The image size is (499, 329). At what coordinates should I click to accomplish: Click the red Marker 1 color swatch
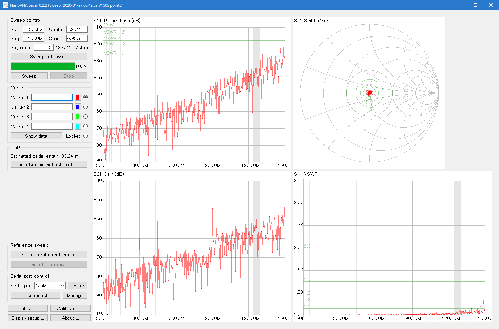(78, 97)
